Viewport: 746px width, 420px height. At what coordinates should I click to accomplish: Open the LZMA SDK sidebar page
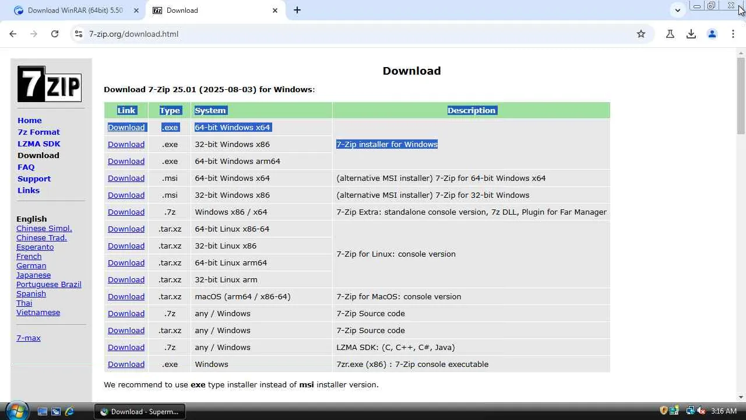point(39,143)
